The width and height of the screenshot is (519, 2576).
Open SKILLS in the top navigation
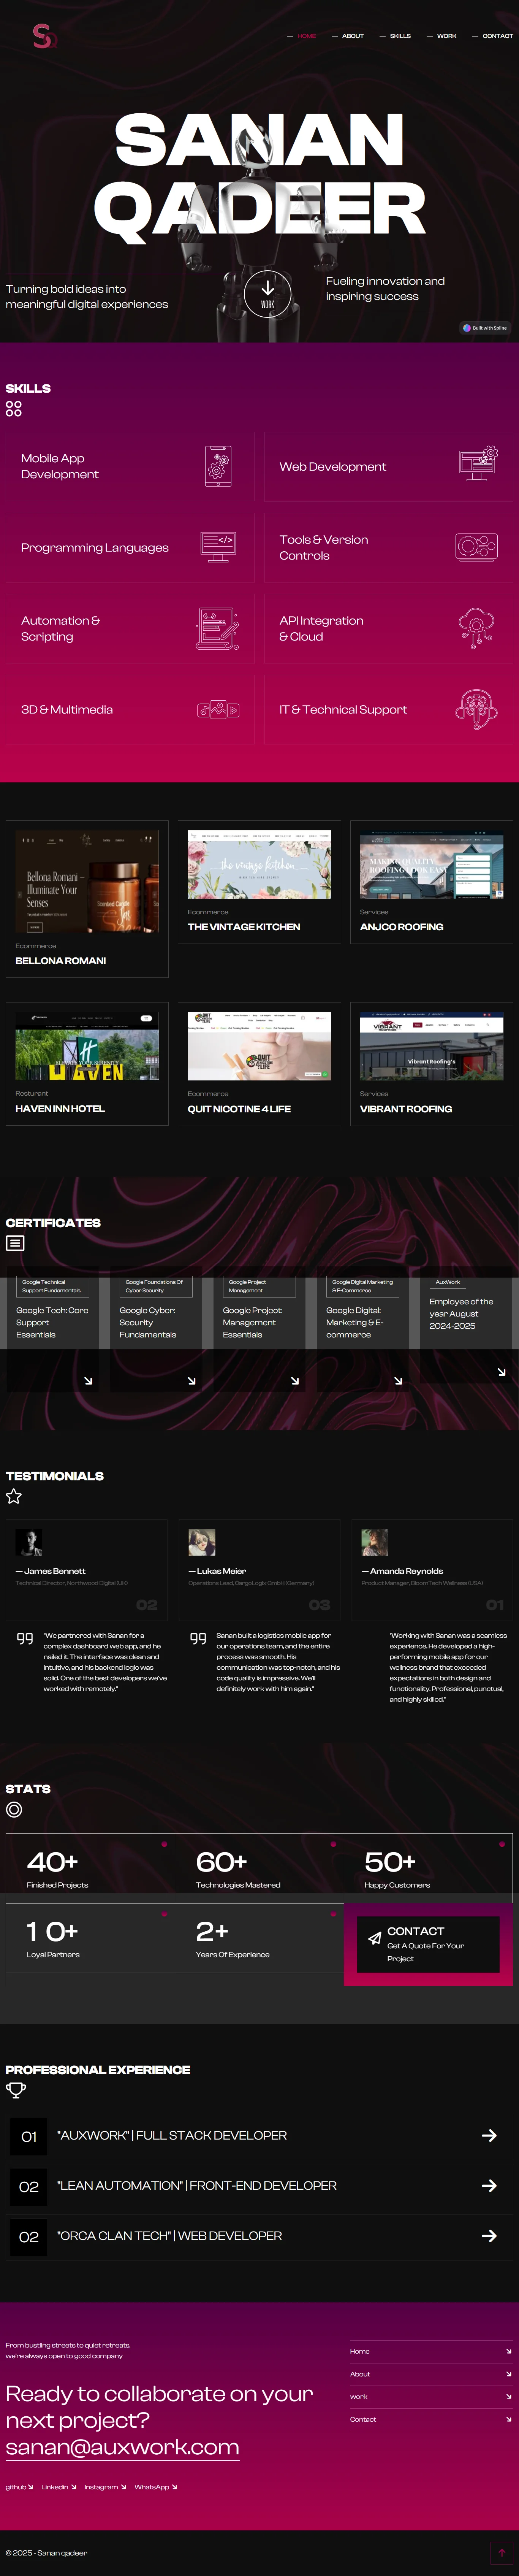(400, 36)
